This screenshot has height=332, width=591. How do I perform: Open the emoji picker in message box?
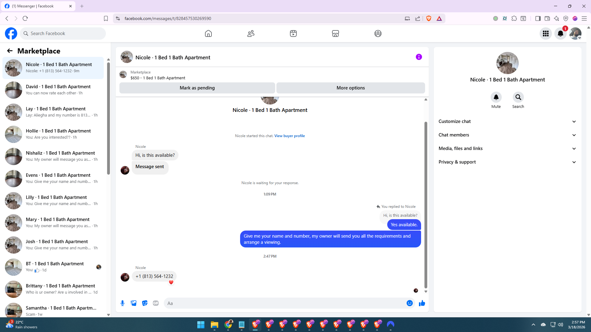pos(409,303)
